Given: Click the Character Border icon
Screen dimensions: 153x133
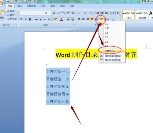Looking at the screenshot, I should point(73,13).
